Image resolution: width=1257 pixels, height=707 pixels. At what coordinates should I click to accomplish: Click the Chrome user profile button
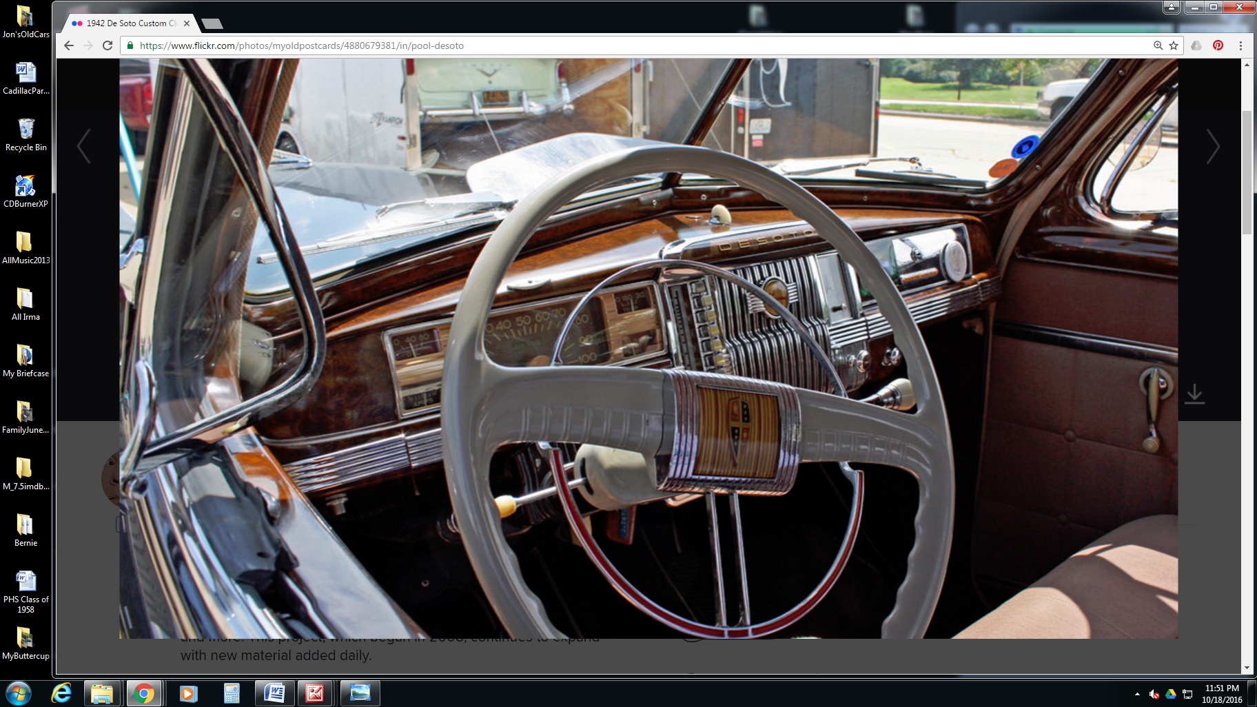tap(1172, 7)
